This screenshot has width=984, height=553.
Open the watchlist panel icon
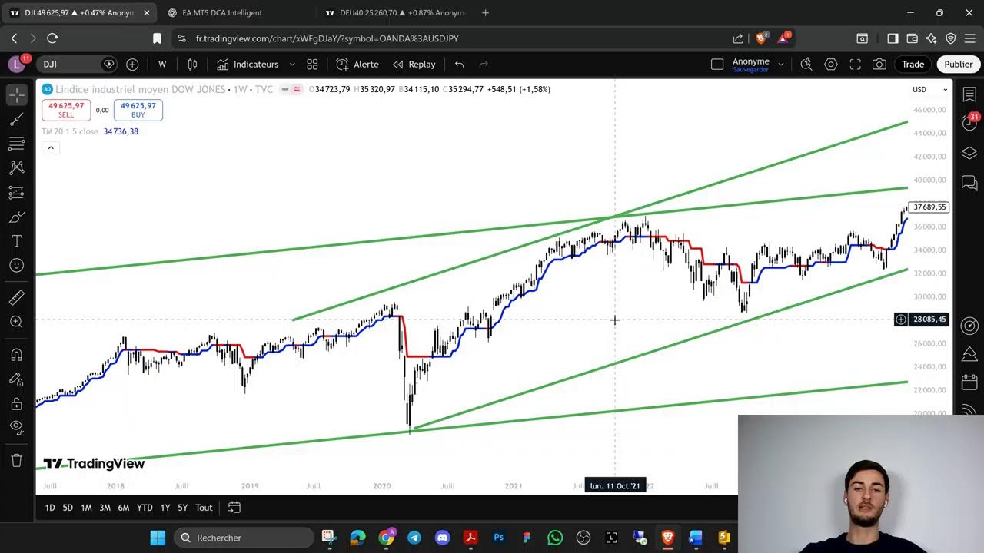point(969,95)
